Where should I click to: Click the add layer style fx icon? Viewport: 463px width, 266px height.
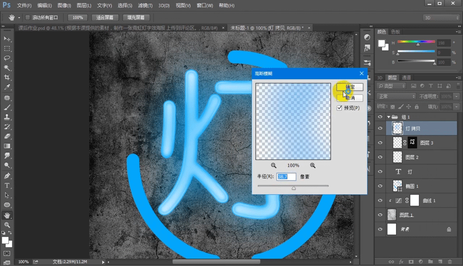coord(401,262)
